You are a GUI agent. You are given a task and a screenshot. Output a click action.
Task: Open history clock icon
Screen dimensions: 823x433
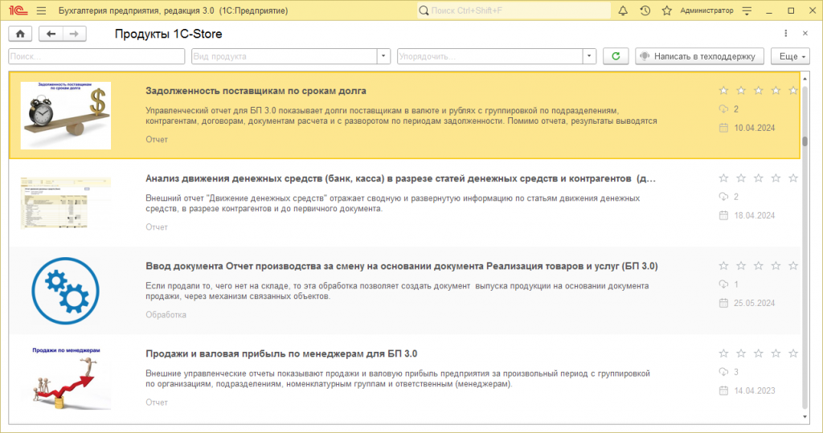[645, 10]
